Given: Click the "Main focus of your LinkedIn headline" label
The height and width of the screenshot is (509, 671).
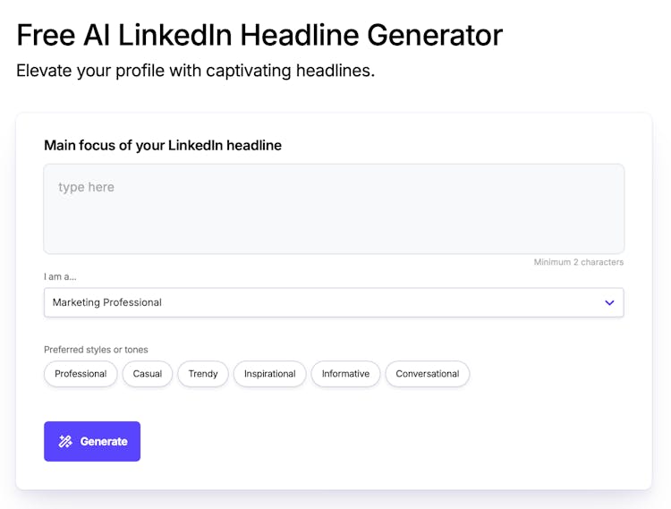Looking at the screenshot, I should [x=163, y=145].
